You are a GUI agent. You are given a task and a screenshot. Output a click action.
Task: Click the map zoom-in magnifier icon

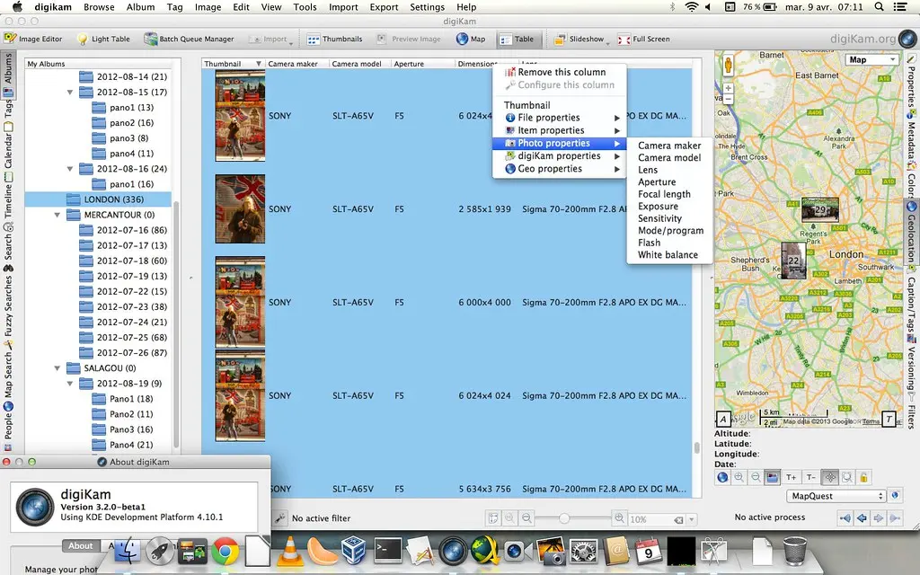[739, 478]
